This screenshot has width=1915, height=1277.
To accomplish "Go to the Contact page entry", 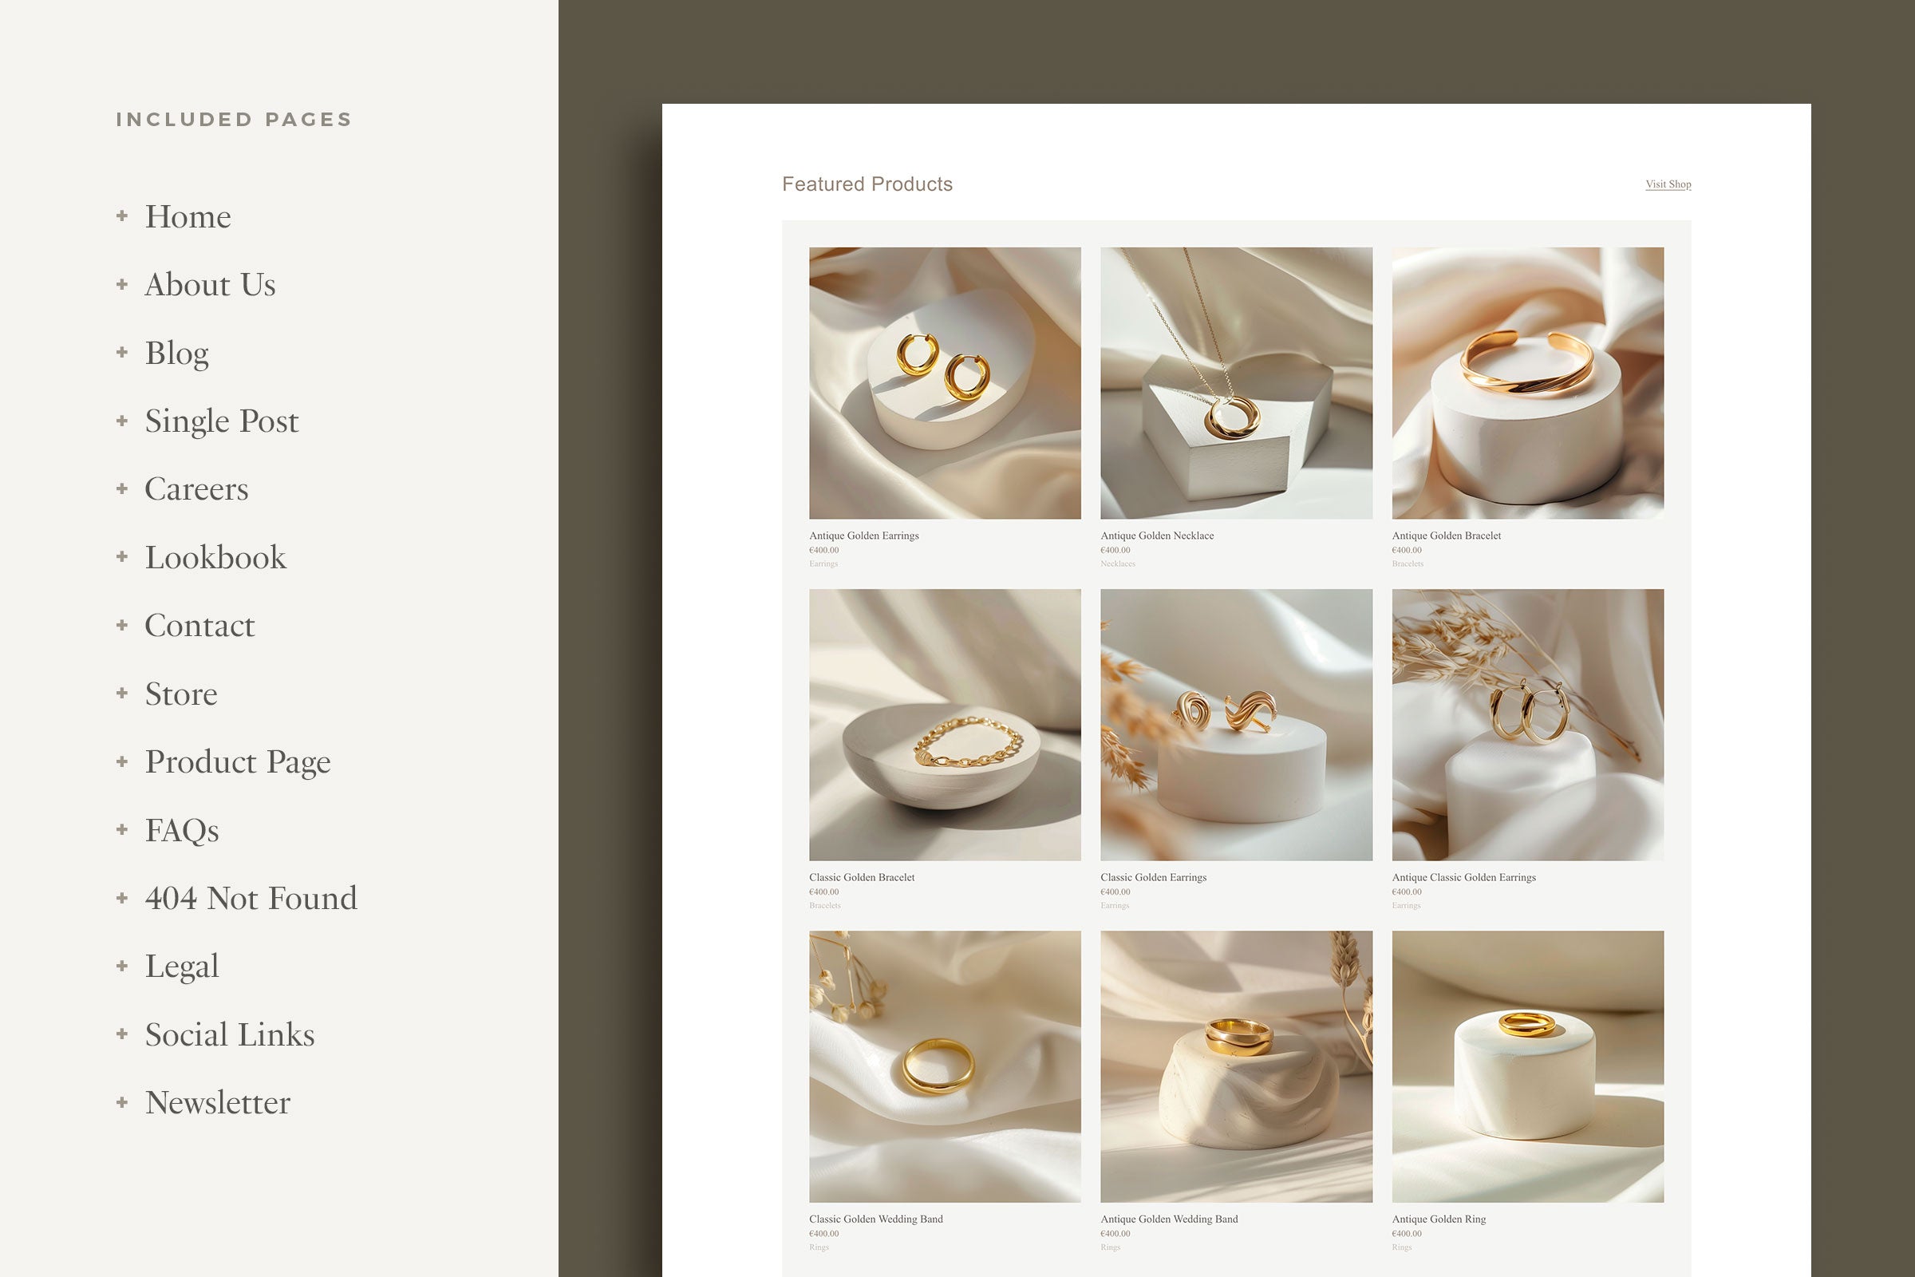I will tap(199, 626).
